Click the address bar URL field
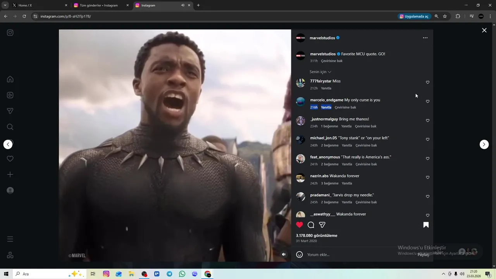This screenshot has height=279, width=496. [x=213, y=16]
